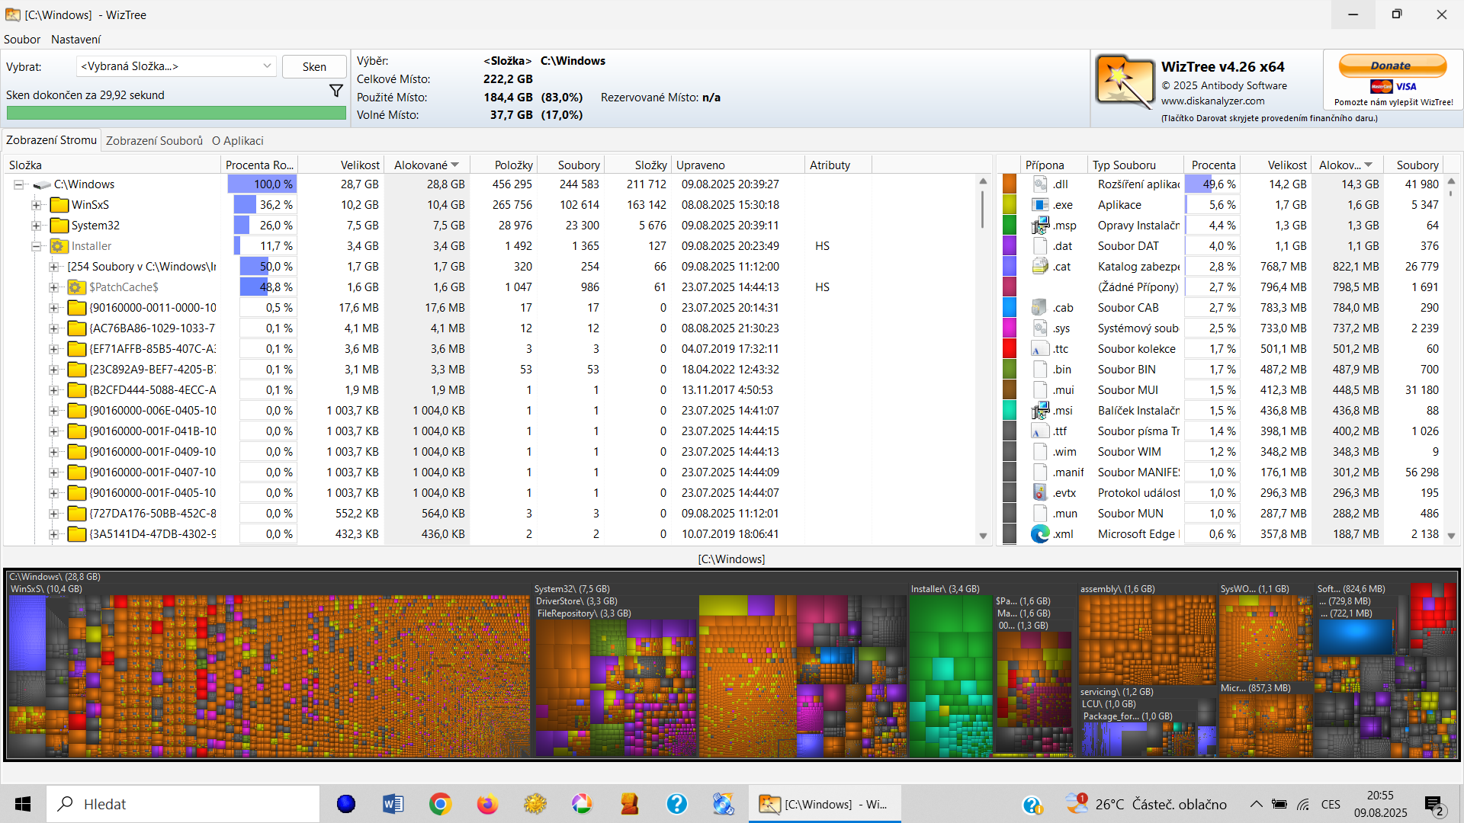This screenshot has height=823, width=1464.
Task: Open Firefox from the taskbar
Action: click(487, 804)
